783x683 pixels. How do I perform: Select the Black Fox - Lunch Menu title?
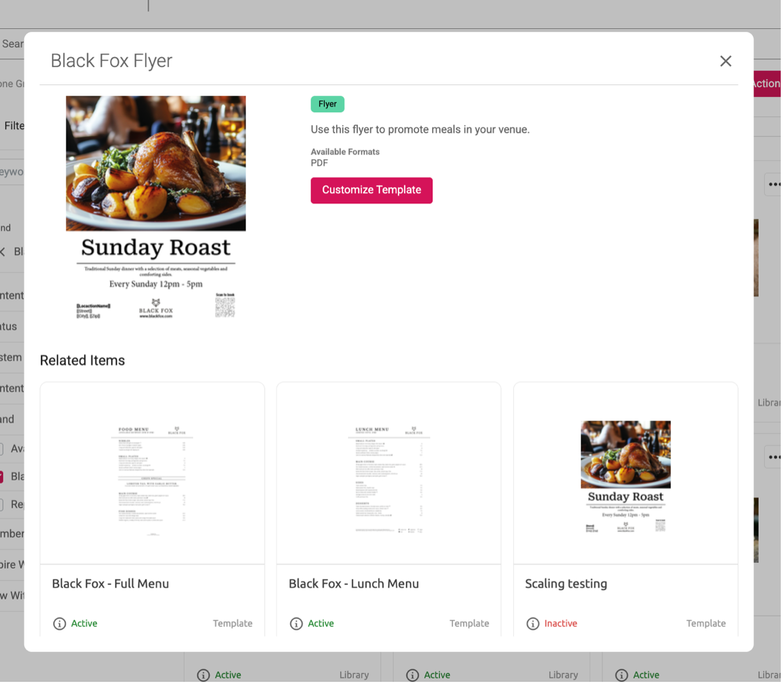coord(354,584)
